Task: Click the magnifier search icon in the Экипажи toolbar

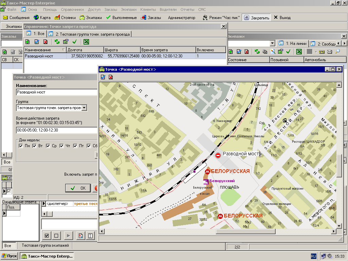Action: click(337, 52)
